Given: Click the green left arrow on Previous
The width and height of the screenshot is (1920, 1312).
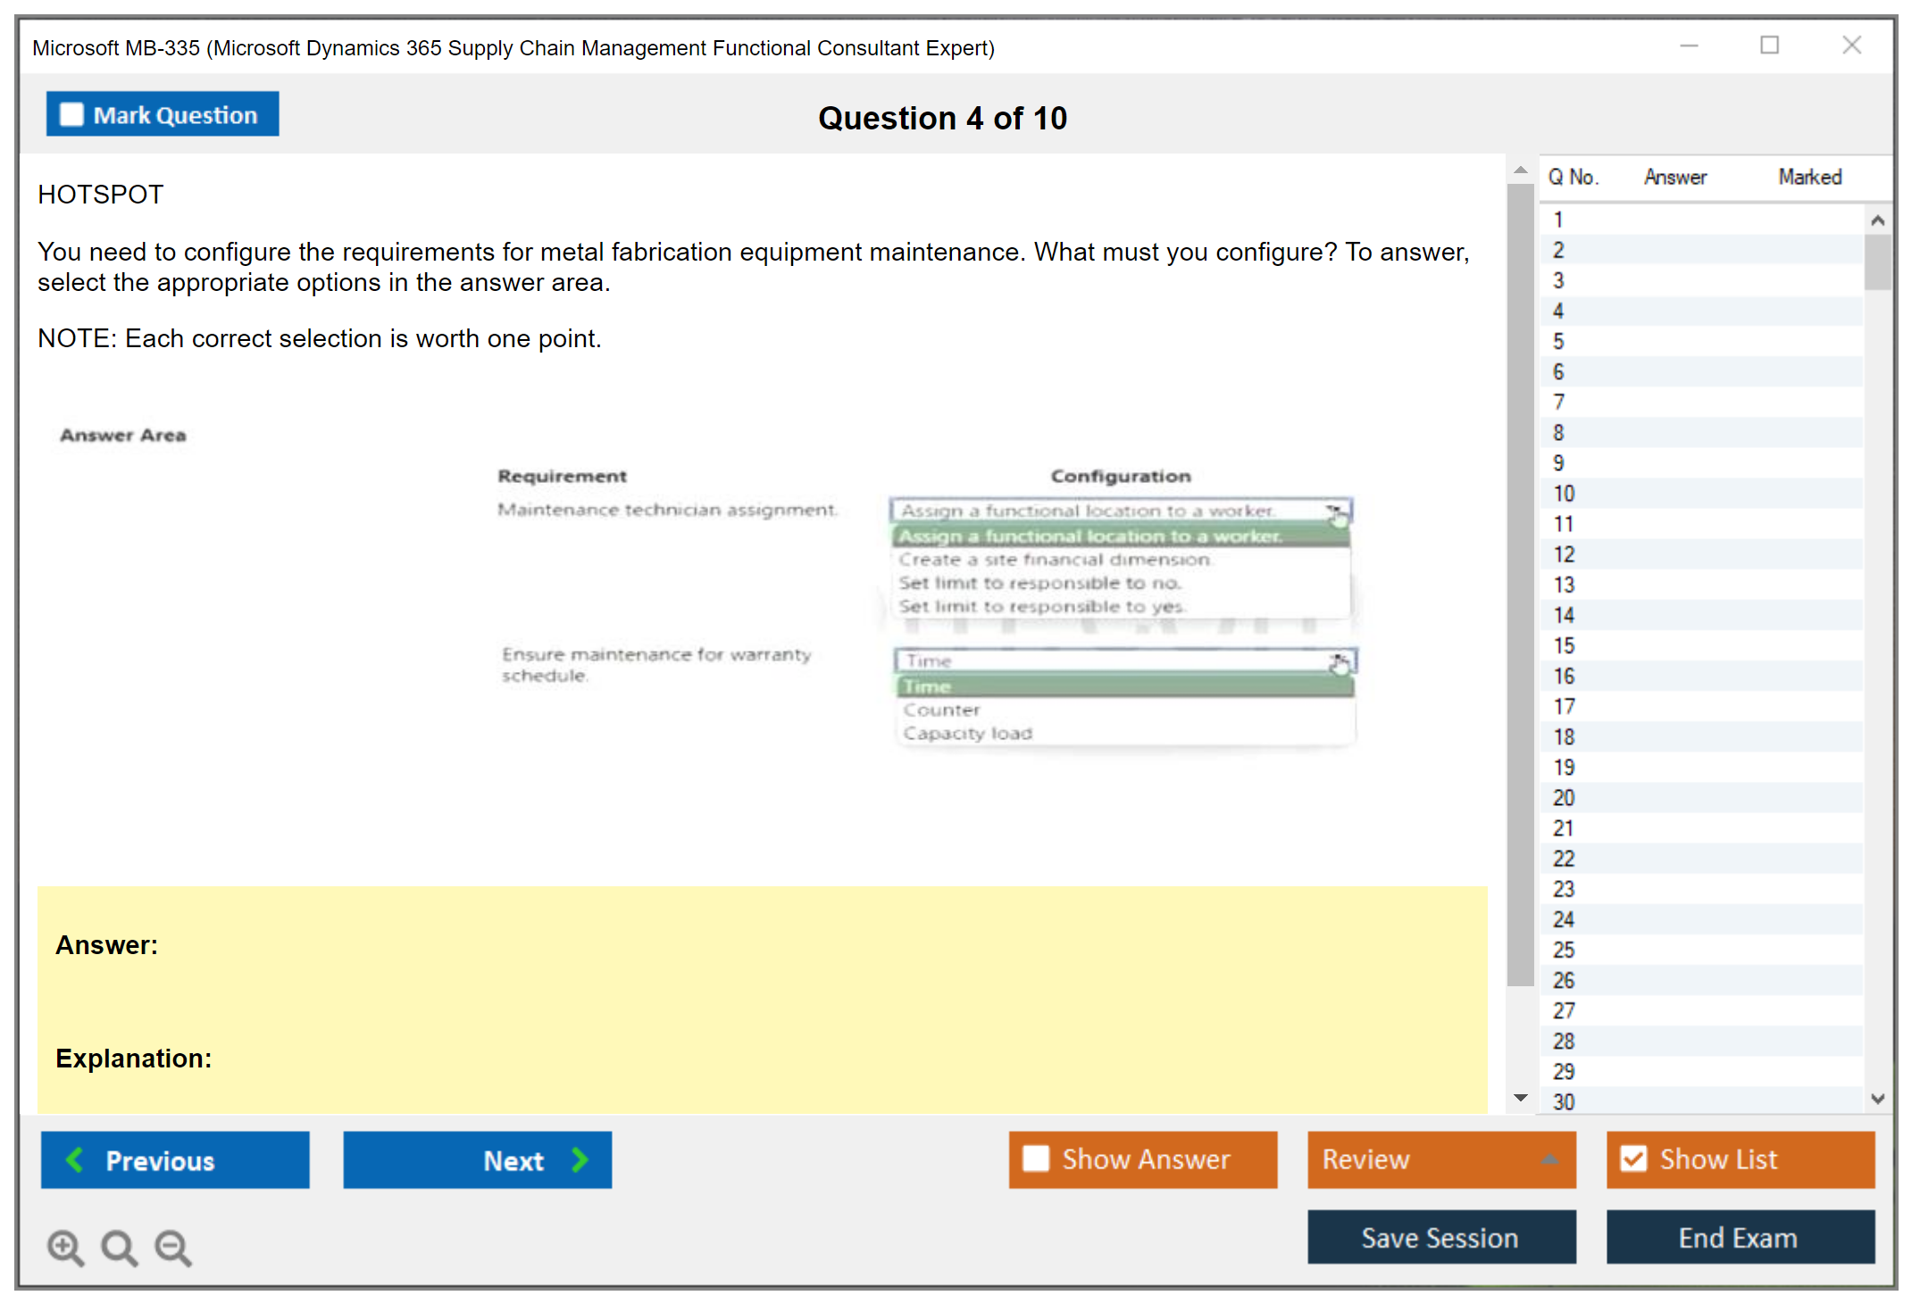Looking at the screenshot, I should [75, 1159].
